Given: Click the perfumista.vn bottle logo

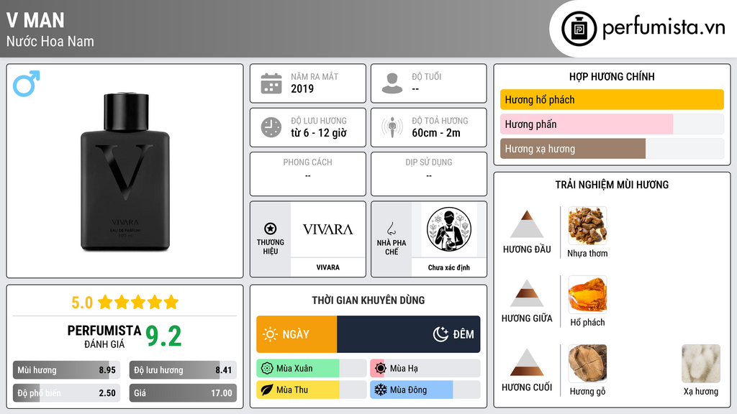Looking at the screenshot, I should click(x=579, y=29).
